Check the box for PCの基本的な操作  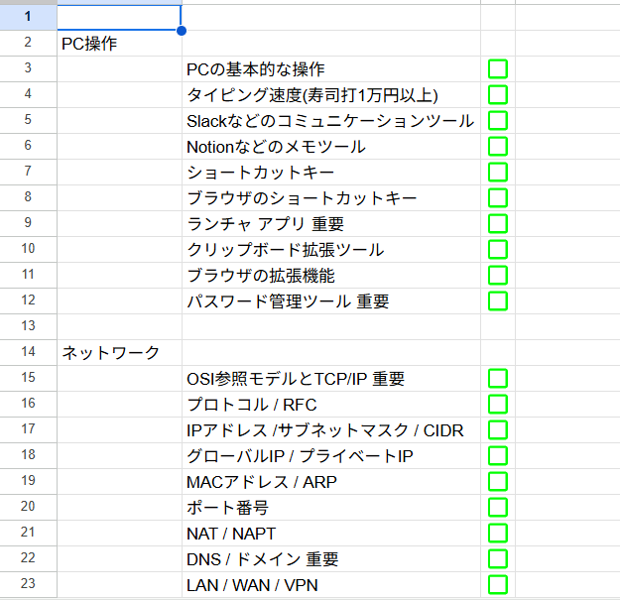tap(498, 68)
